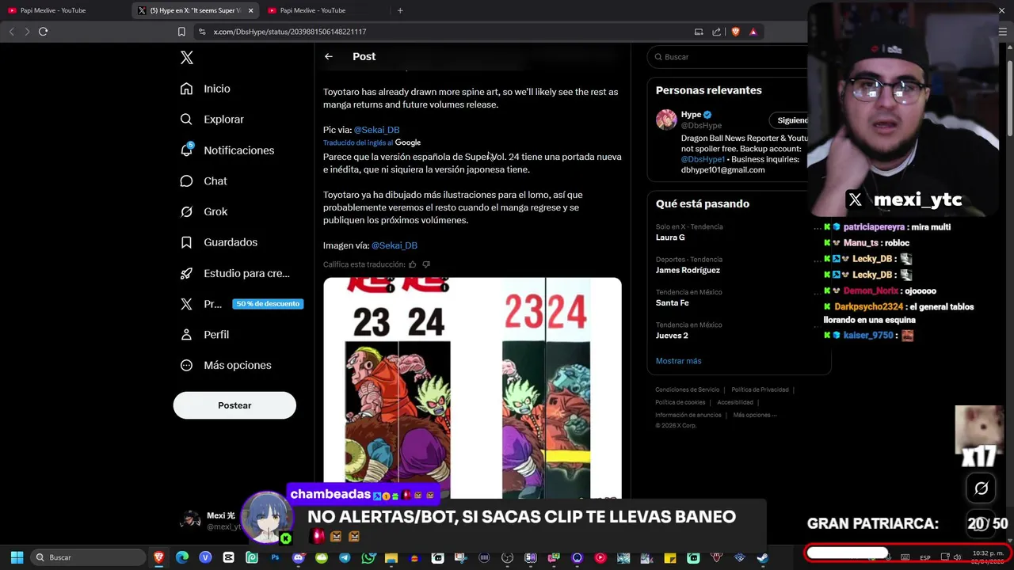This screenshot has height=570, width=1014.
Task: Open Condiciones de Servicio footer link
Action: [x=688, y=389]
